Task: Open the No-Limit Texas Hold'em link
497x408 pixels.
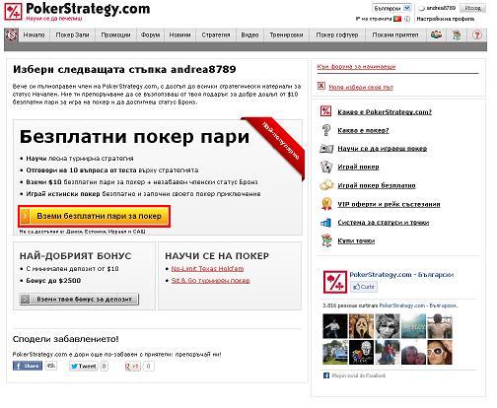Action: [x=207, y=269]
